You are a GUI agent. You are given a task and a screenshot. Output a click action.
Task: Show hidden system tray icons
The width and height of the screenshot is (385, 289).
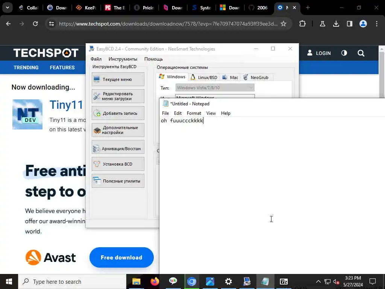click(x=318, y=281)
